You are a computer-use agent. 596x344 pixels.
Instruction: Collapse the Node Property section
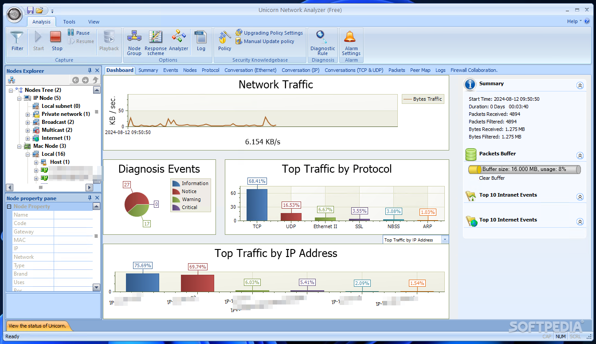(x=9, y=206)
